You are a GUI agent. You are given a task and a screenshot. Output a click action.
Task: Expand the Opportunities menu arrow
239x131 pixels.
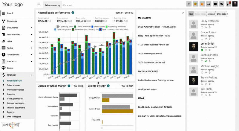click(31, 34)
